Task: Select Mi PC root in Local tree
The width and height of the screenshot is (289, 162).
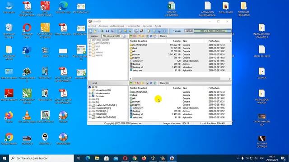Action: click(94, 87)
